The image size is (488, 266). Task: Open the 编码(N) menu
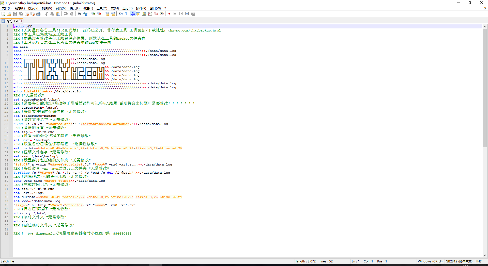61,8
